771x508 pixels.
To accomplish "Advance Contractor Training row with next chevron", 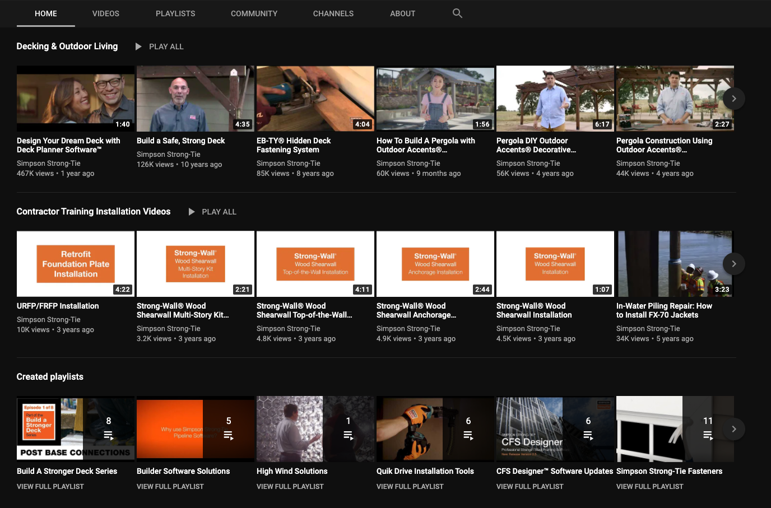I will point(733,264).
